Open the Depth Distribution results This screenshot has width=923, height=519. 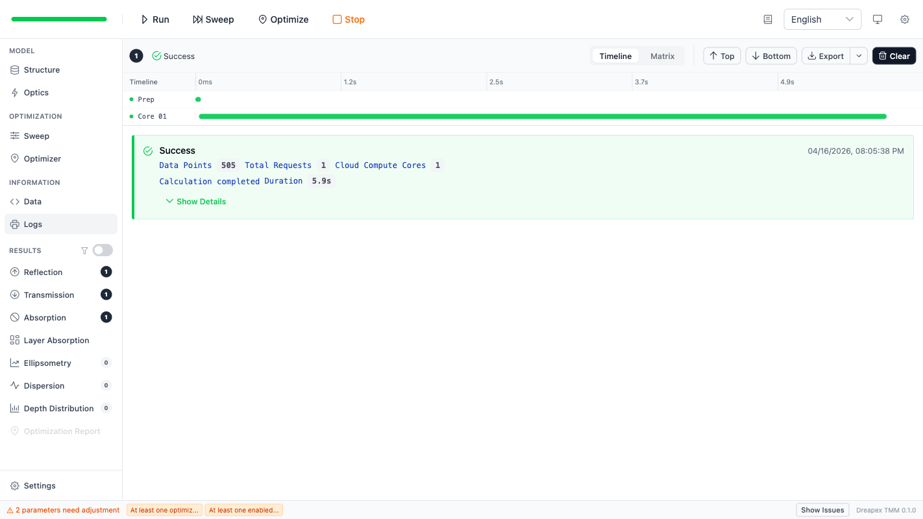point(58,408)
